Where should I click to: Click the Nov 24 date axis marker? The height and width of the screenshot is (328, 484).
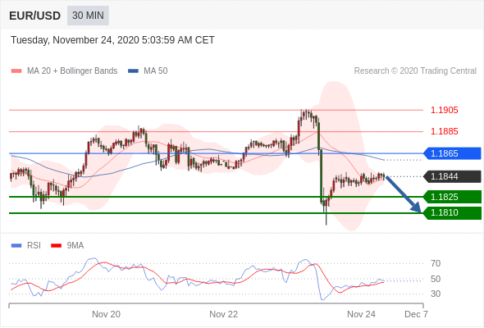point(361,314)
